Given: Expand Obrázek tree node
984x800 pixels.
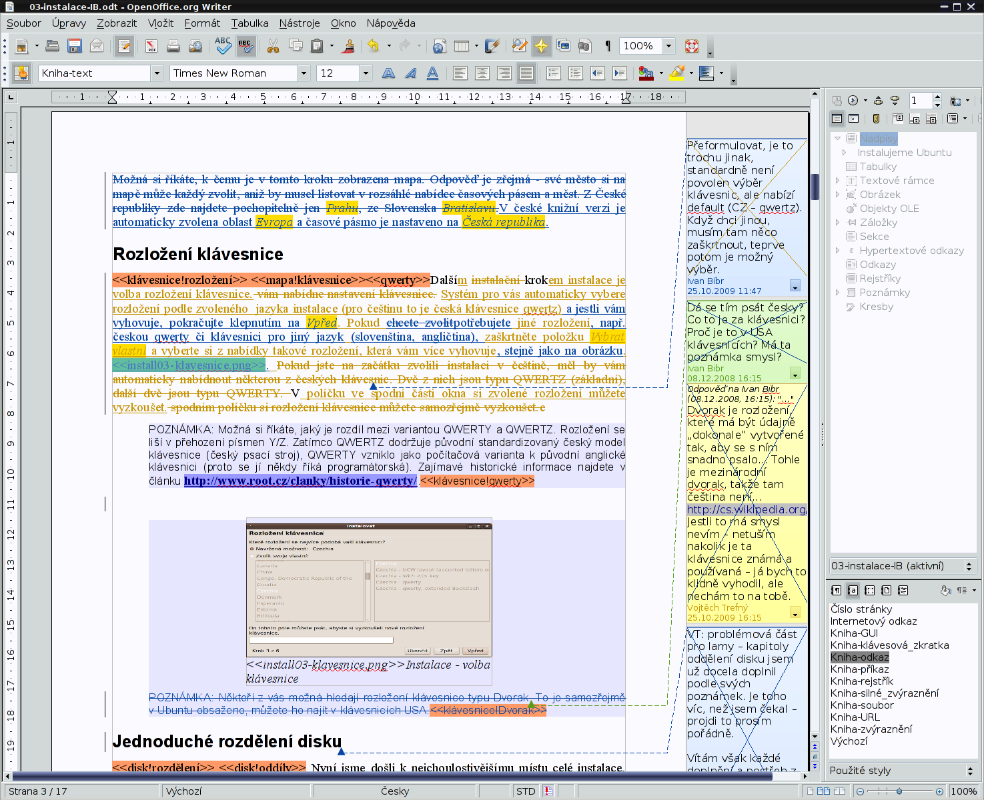Looking at the screenshot, I should [837, 195].
